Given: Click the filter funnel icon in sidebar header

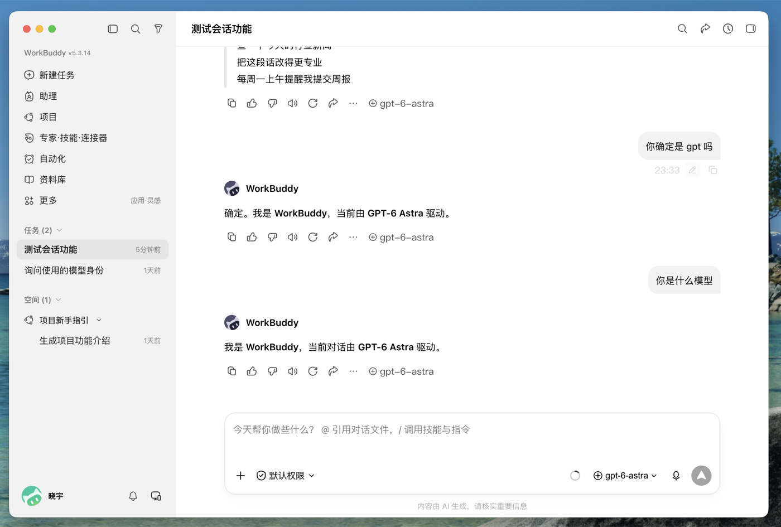Looking at the screenshot, I should click(x=158, y=29).
